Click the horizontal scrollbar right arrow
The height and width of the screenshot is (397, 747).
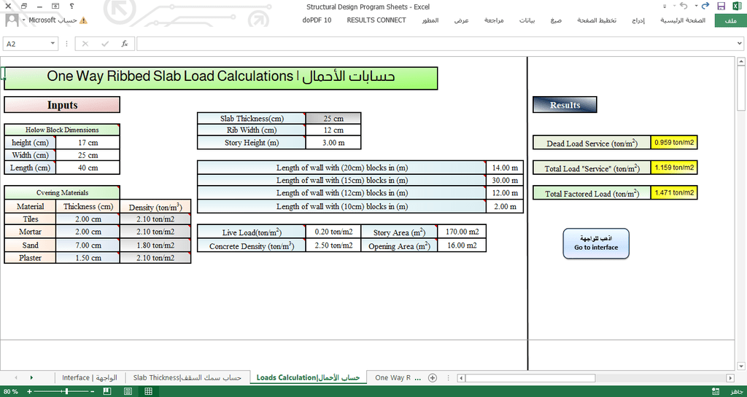click(x=729, y=378)
